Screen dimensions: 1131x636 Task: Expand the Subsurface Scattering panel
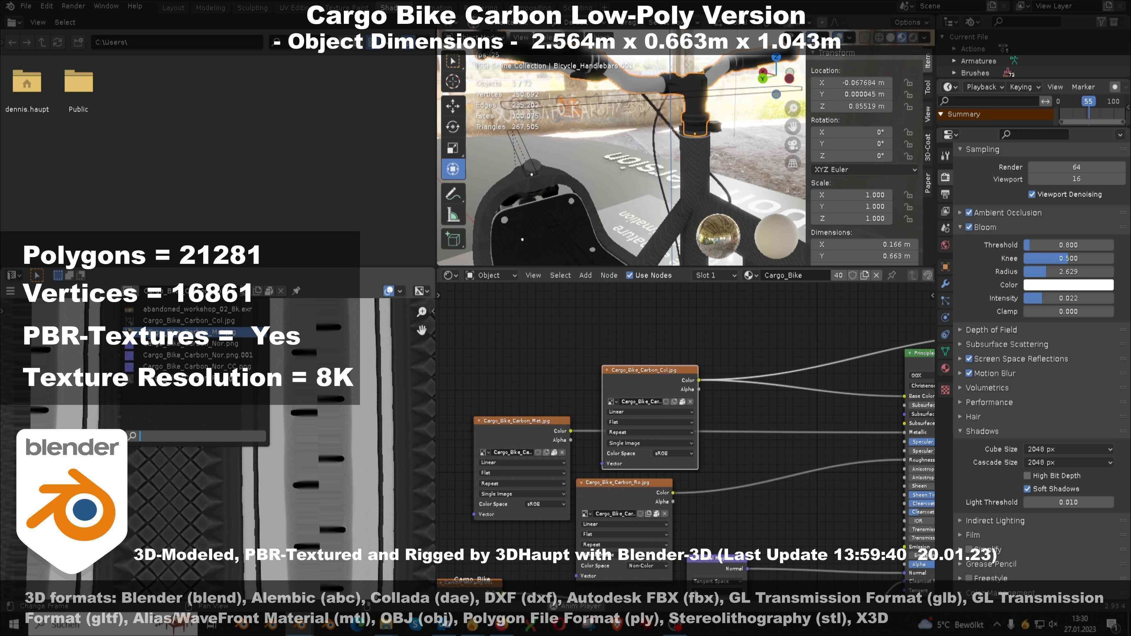(x=1006, y=344)
